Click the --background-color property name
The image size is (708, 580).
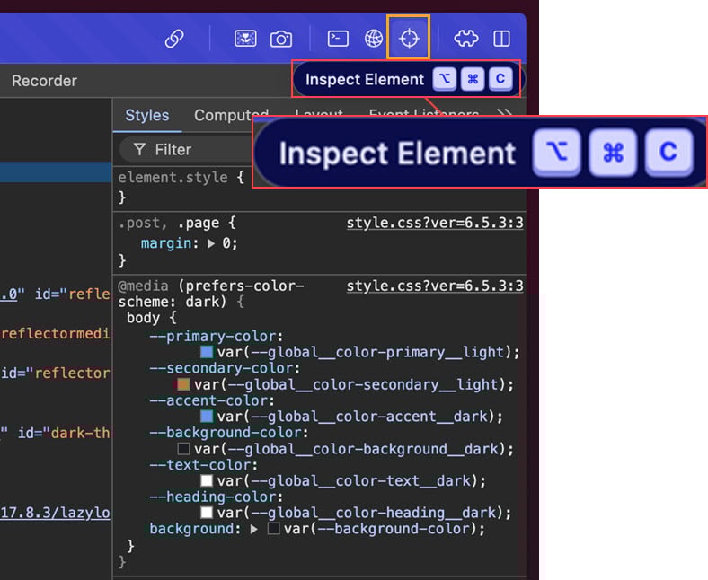pyautogui.click(x=226, y=433)
